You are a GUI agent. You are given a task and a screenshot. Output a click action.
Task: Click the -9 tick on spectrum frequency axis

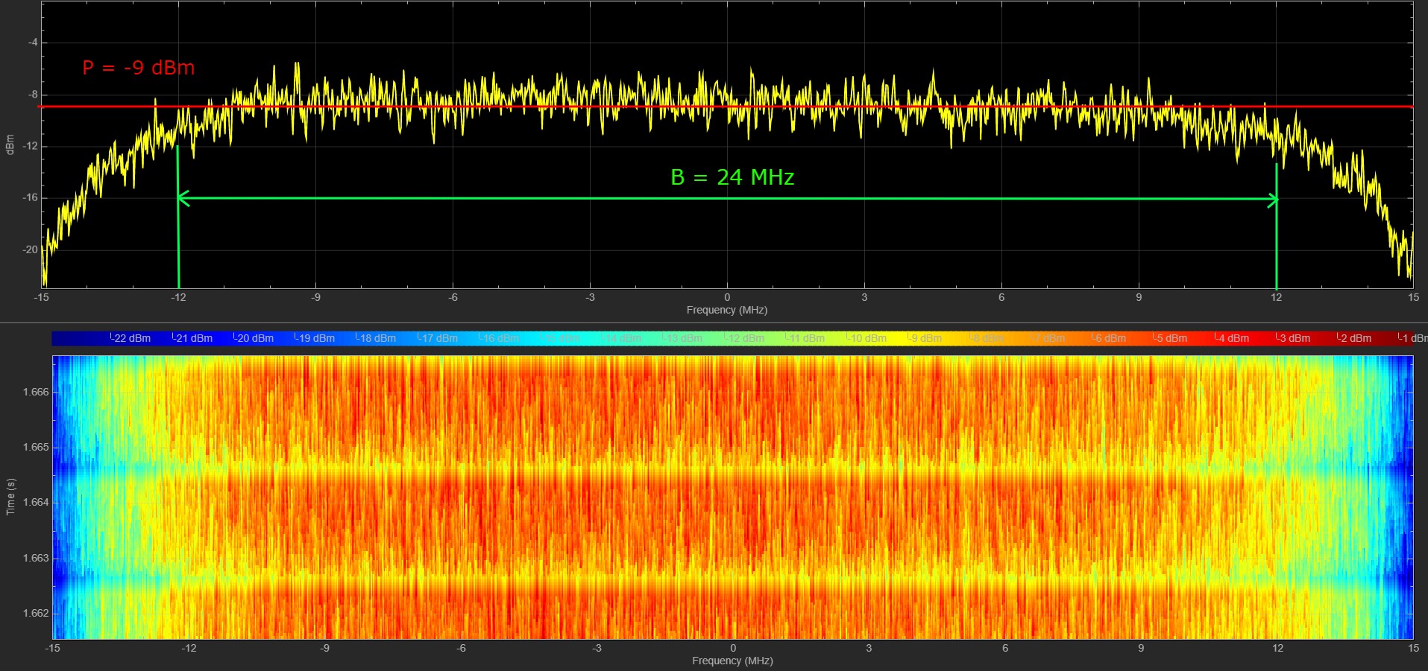[315, 297]
